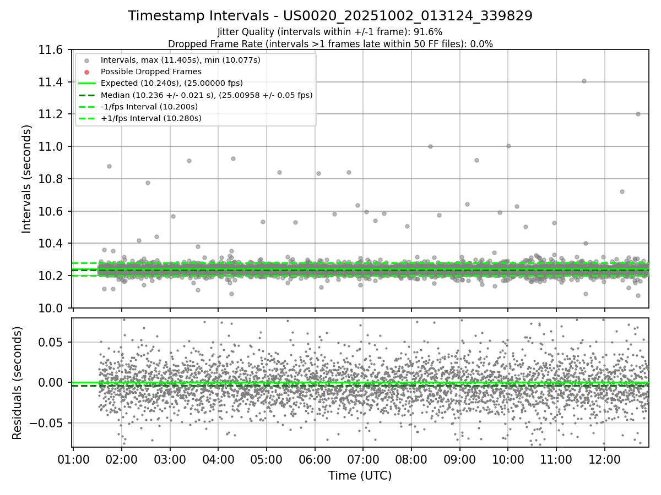Click legend entry 'Possible Dropped Frames'
Screen dimensions: 661x495
(151, 71)
